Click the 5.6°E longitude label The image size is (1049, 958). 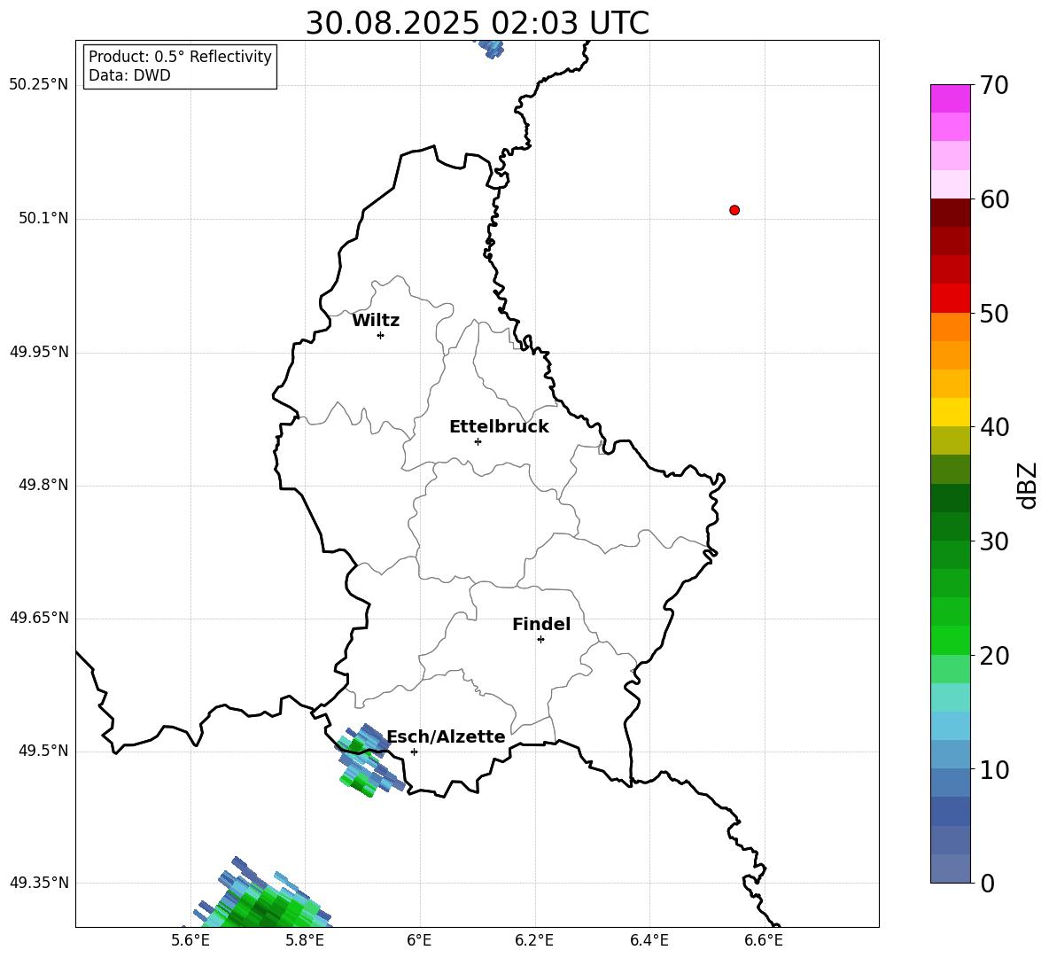click(190, 940)
